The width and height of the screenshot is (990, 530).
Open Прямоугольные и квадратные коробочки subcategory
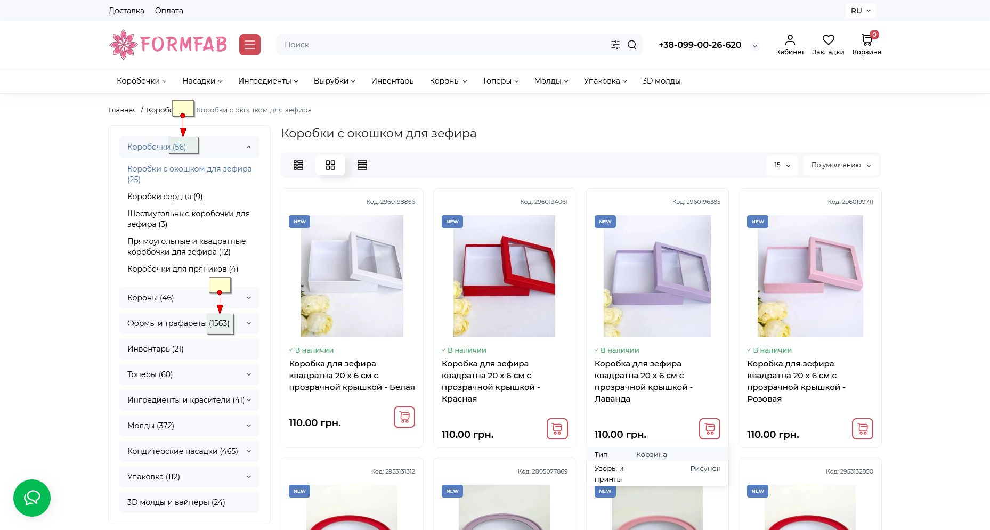tap(186, 247)
